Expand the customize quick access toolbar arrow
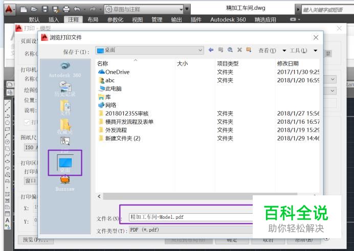The width and height of the screenshot is (354, 251). tap(187, 9)
